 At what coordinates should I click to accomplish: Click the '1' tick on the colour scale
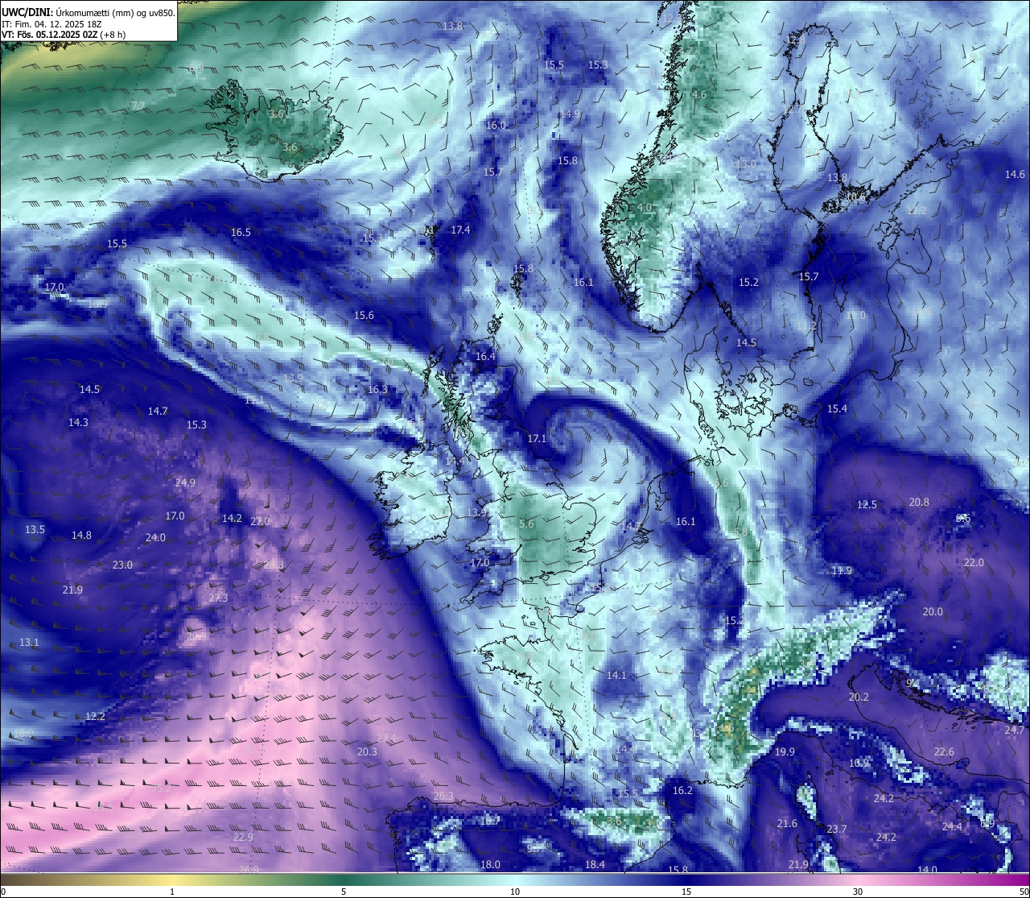click(x=172, y=892)
